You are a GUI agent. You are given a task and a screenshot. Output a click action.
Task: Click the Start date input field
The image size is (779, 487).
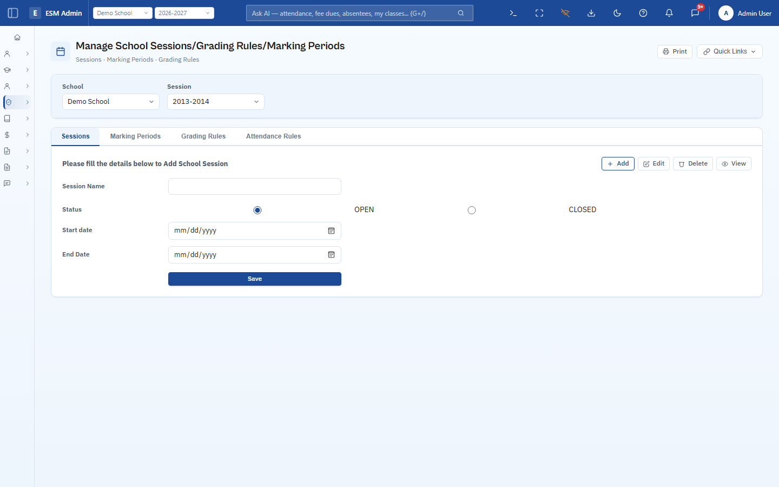[255, 231]
